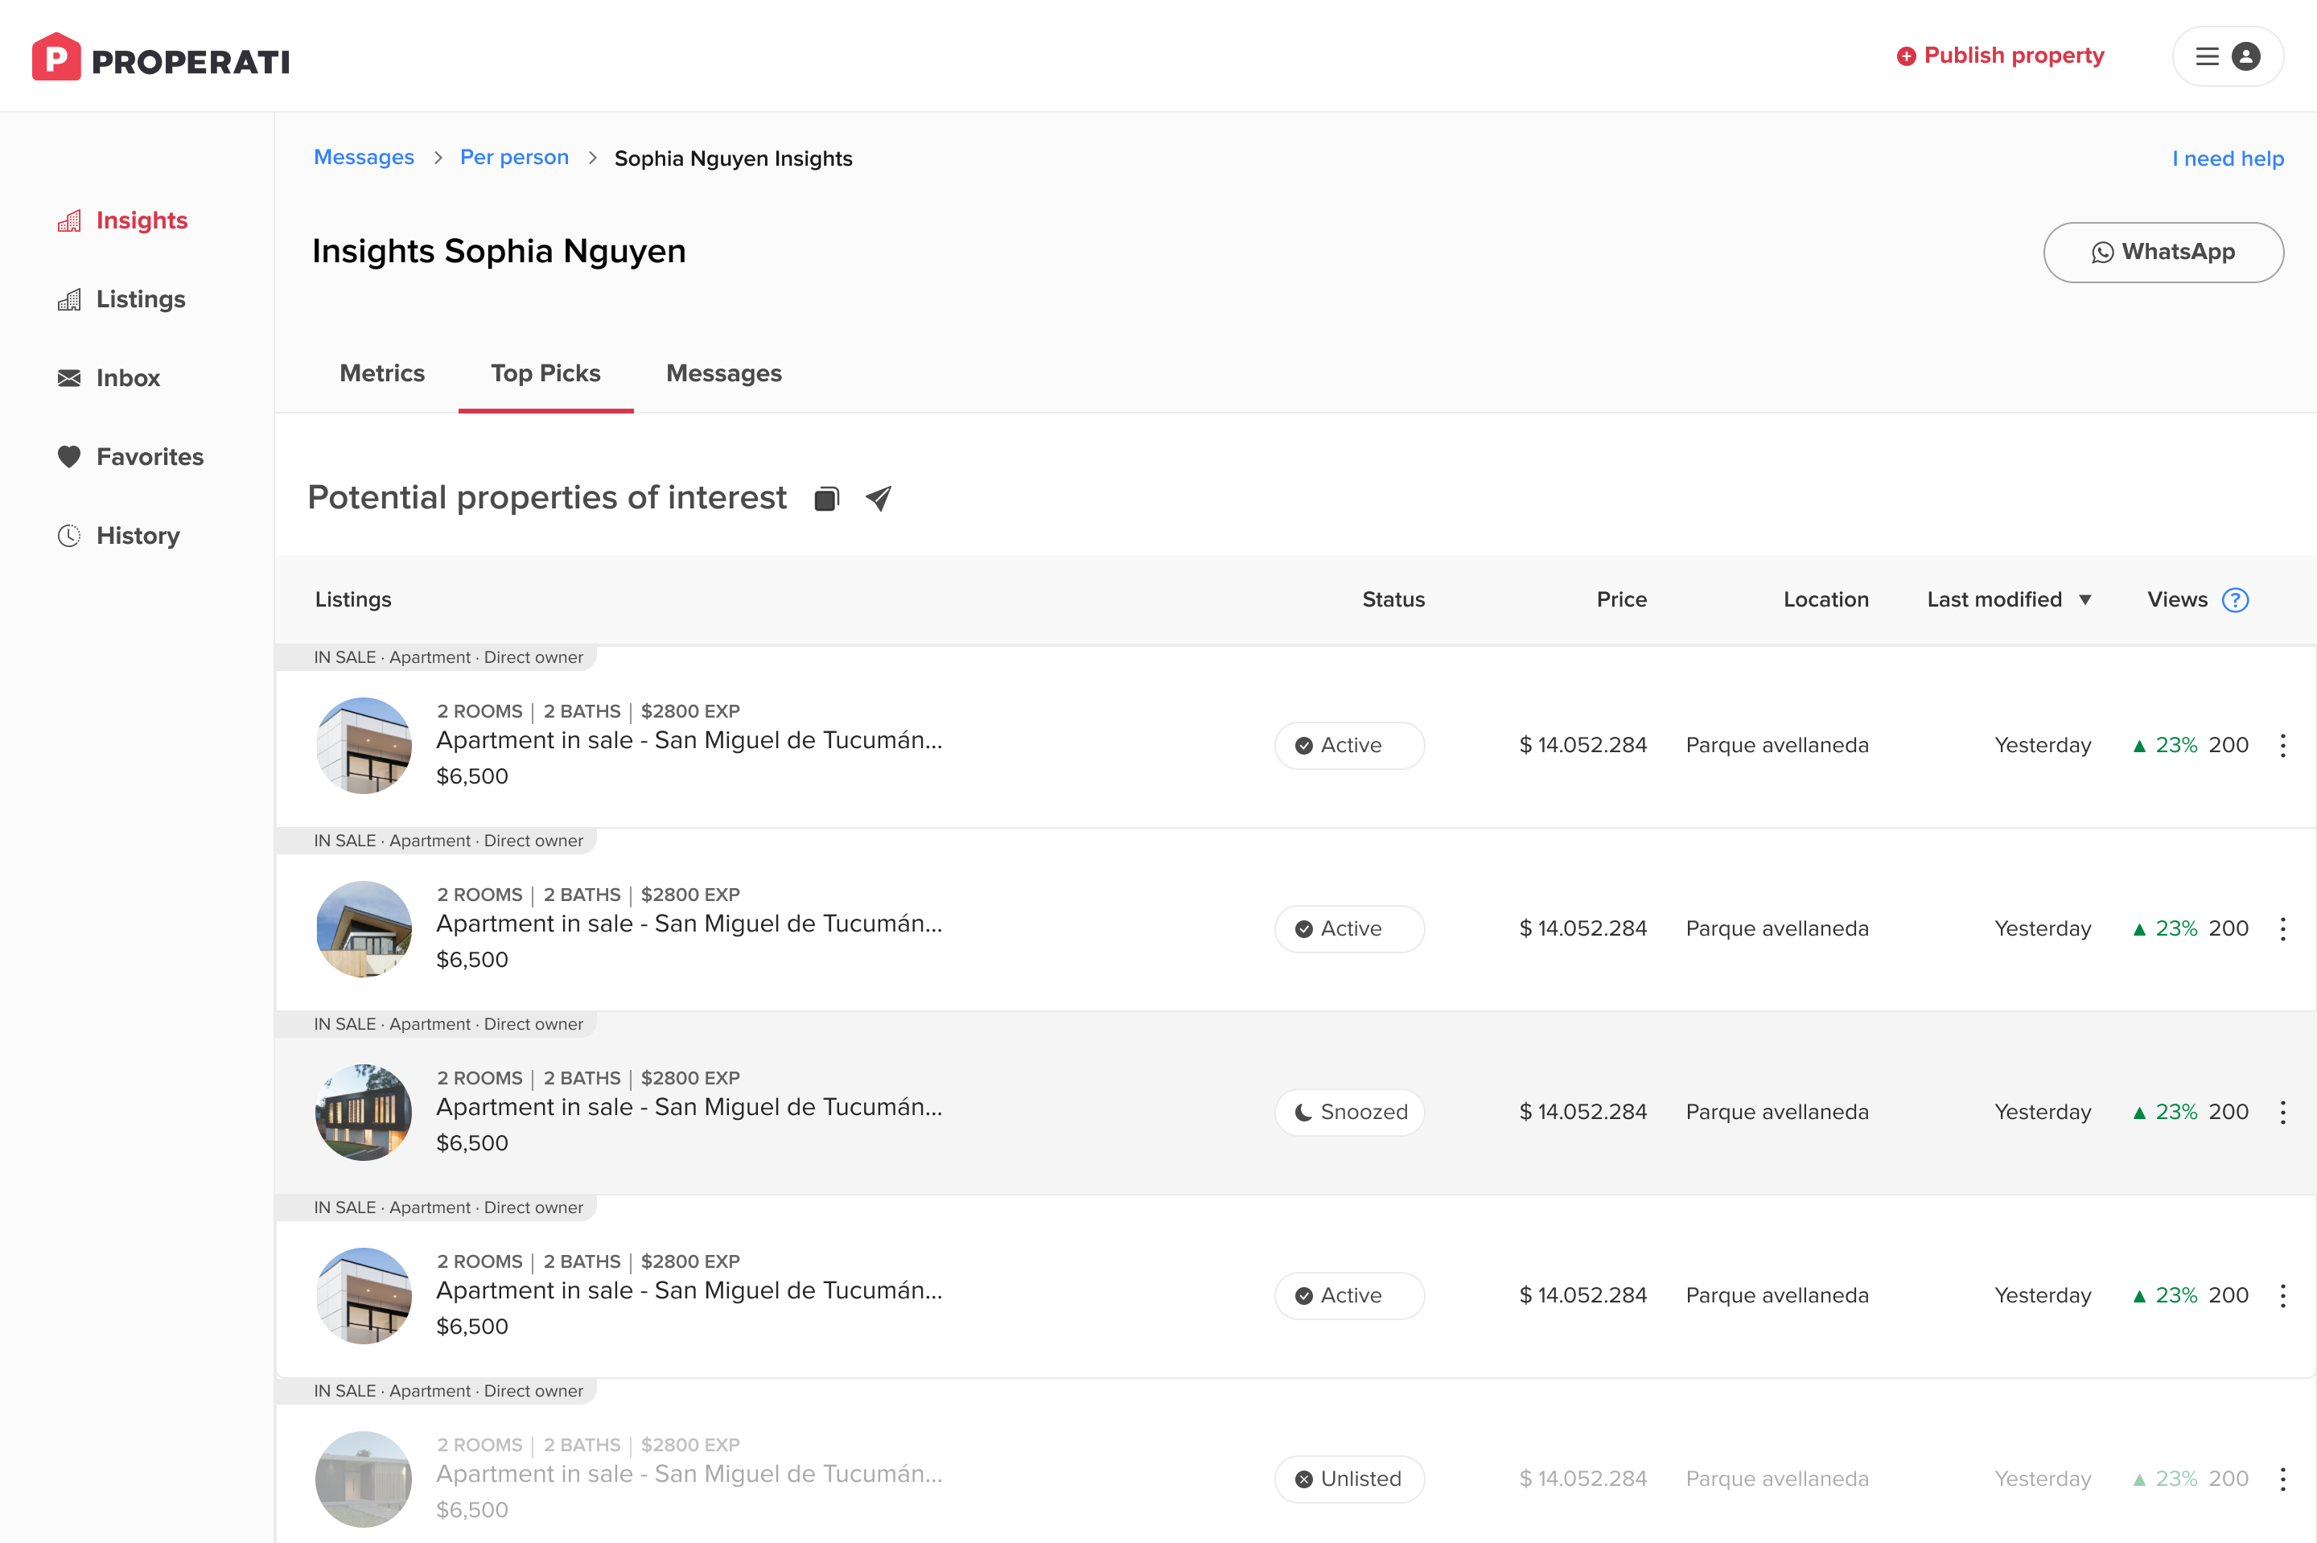Open three-dot menu for the Snoozed listing

tap(2282, 1112)
